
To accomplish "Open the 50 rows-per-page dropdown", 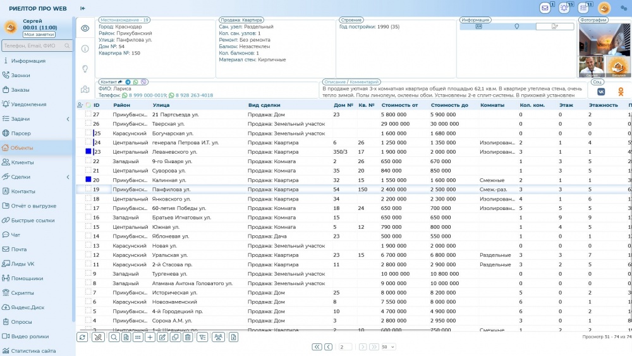I will pos(388,347).
